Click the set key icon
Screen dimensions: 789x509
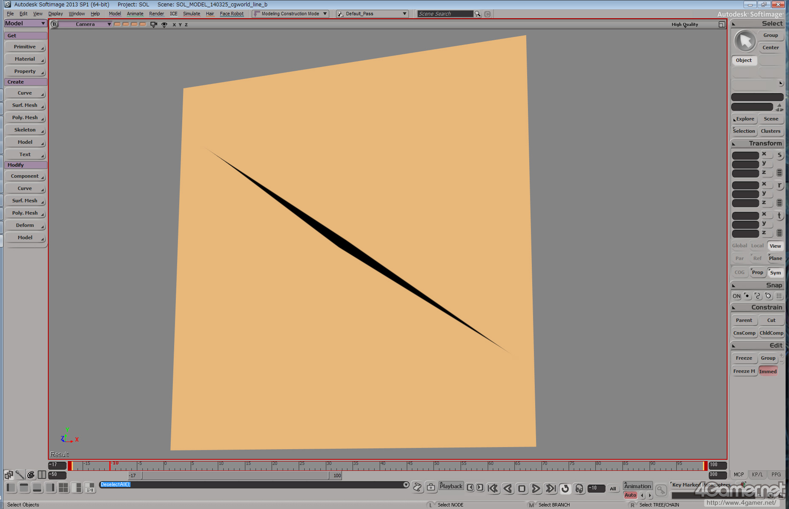point(661,490)
